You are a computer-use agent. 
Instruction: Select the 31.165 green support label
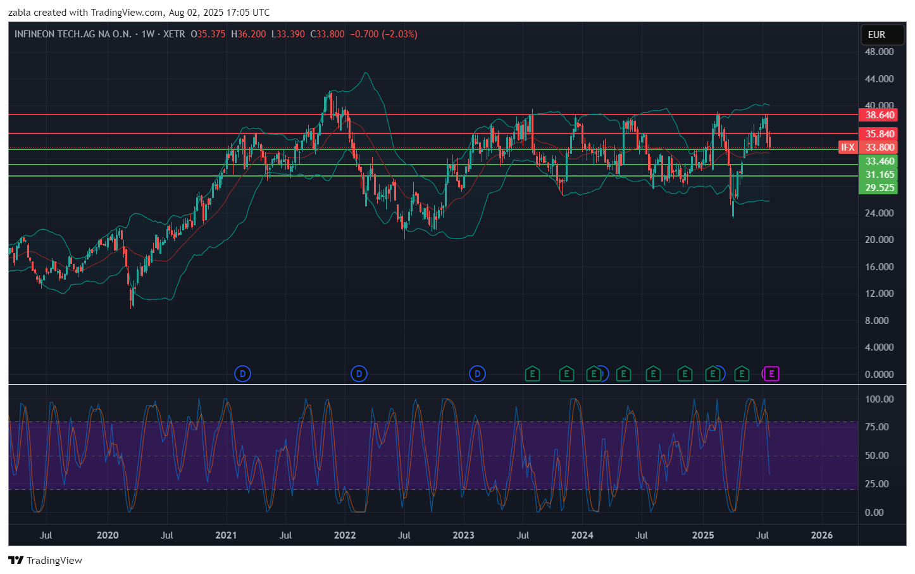[878, 175]
